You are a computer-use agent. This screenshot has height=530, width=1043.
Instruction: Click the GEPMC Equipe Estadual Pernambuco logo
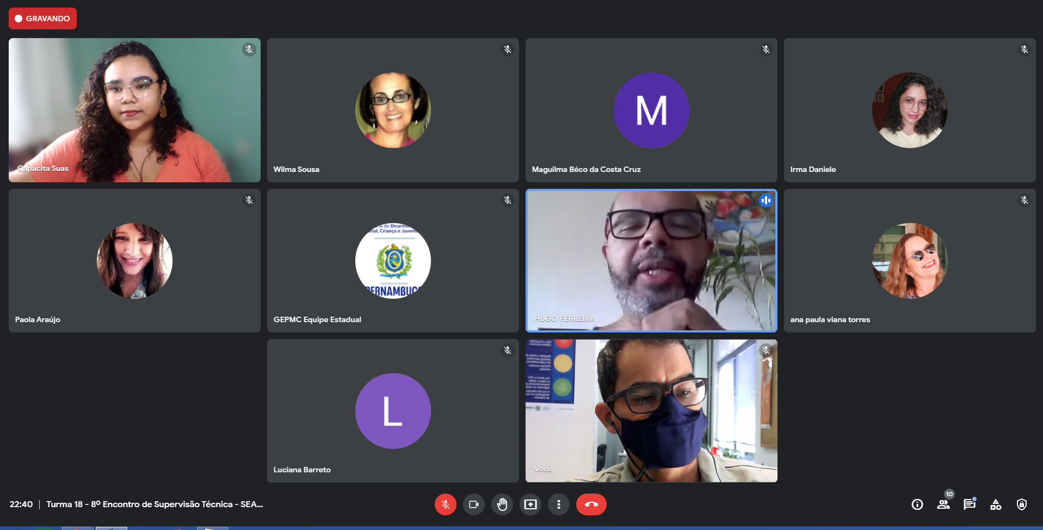(x=393, y=261)
